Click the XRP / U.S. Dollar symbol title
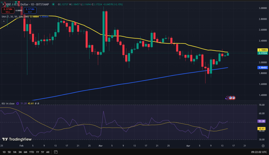The image size is (269, 155). click(x=27, y=4)
